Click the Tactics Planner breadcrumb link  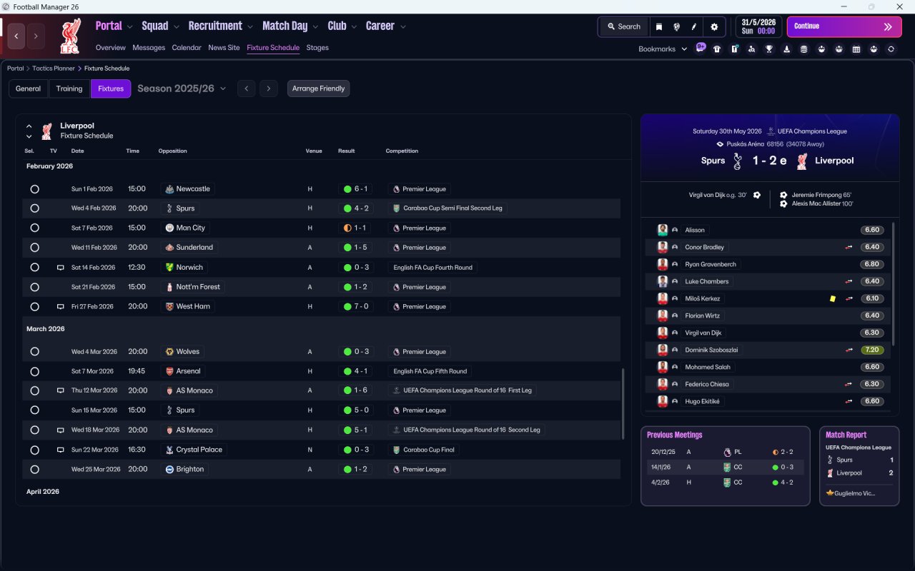54,69
